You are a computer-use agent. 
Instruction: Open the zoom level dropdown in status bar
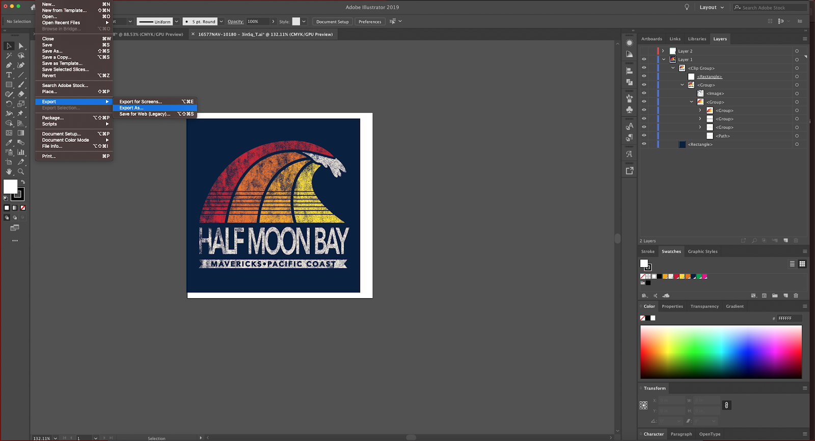[x=55, y=438]
